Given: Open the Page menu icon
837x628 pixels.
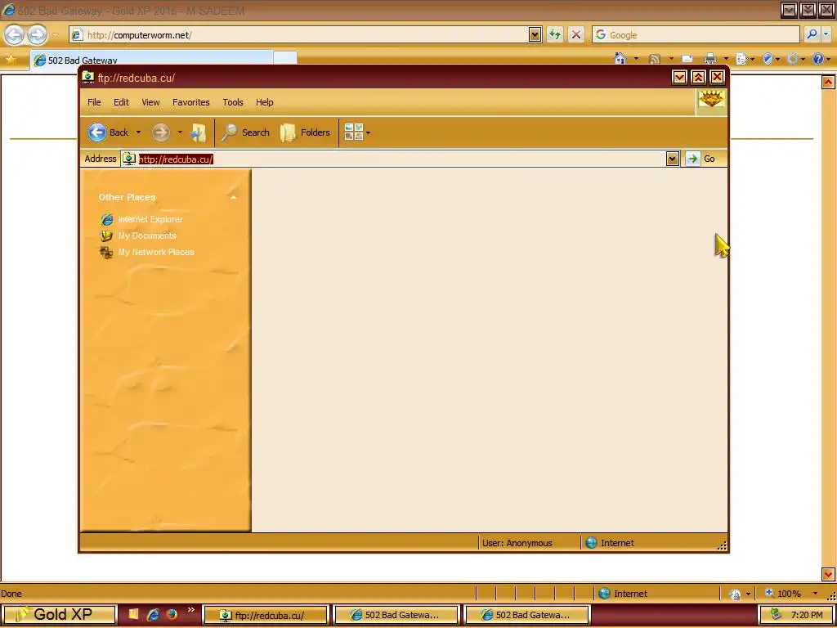Looking at the screenshot, I should pyautogui.click(x=741, y=59).
